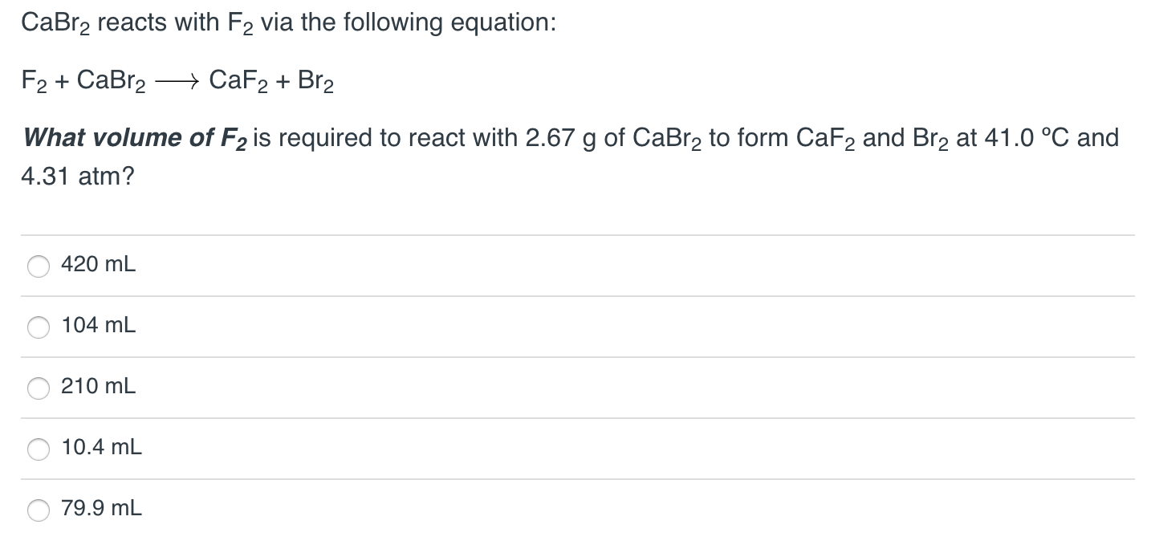The width and height of the screenshot is (1151, 557).
Task: Select the 10.4 mL answer option
Action: click(x=101, y=448)
